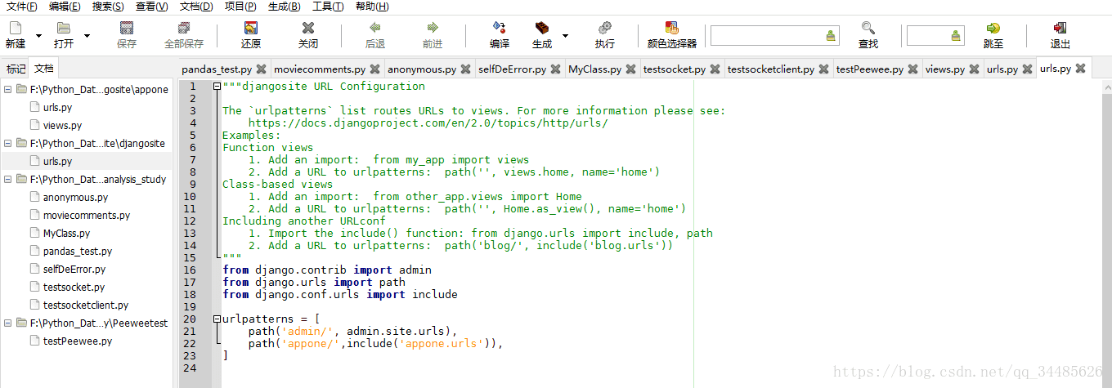Open the 工具(T) menu
The width and height of the screenshot is (1112, 388).
tap(327, 7)
